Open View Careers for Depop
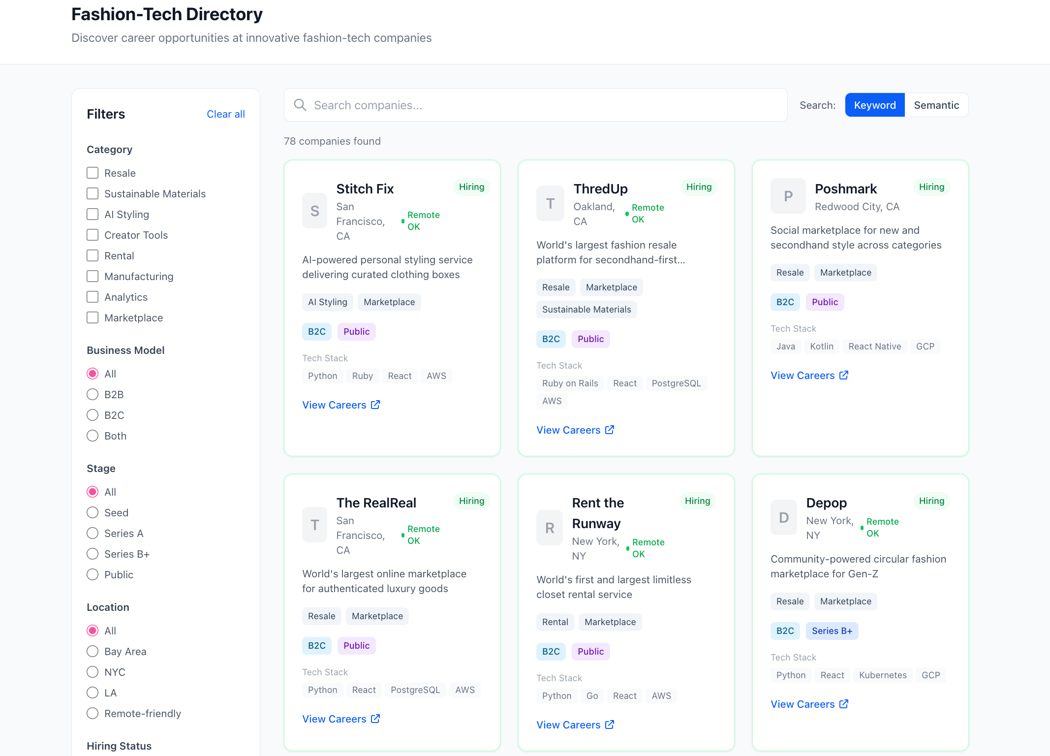 pos(809,704)
